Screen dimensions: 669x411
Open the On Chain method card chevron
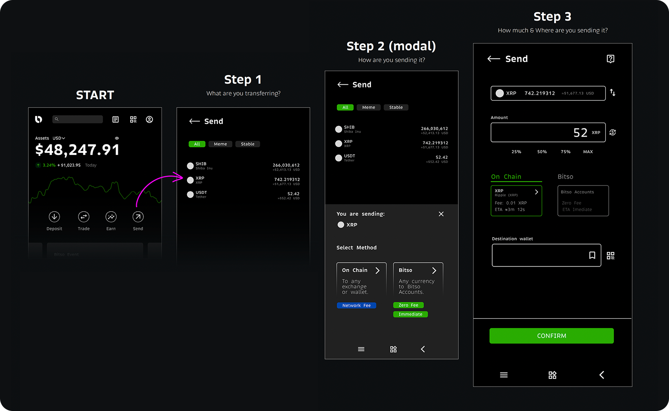pos(377,270)
